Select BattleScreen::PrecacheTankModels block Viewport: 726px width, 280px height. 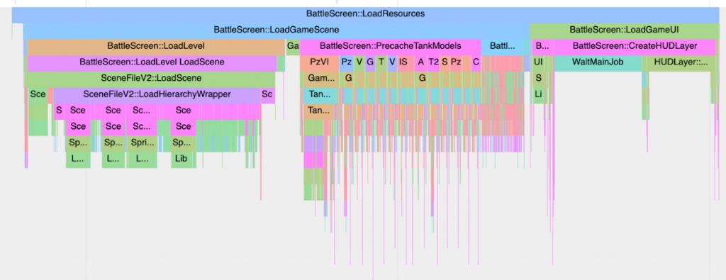[391, 46]
